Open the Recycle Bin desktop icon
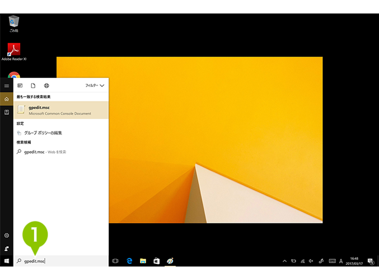 tap(14, 24)
